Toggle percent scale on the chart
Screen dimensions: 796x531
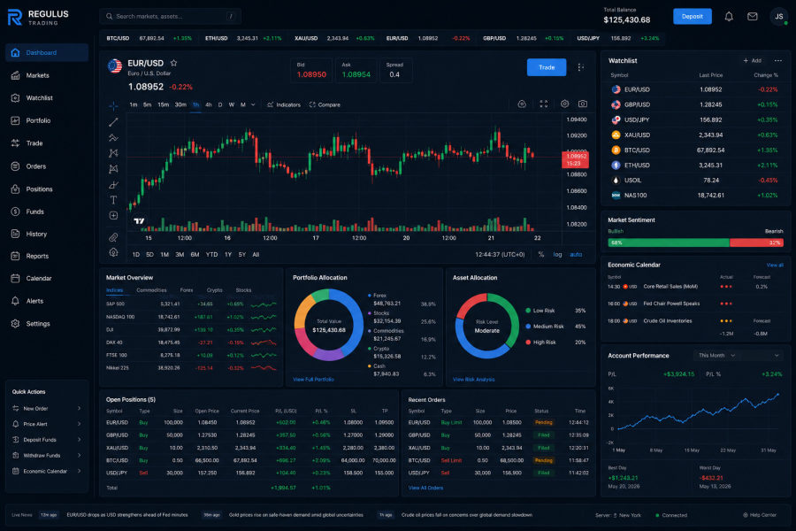pyautogui.click(x=541, y=255)
